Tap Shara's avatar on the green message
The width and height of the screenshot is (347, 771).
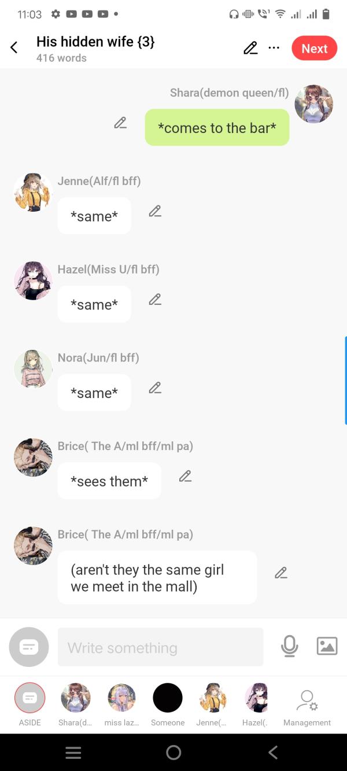[x=313, y=104]
